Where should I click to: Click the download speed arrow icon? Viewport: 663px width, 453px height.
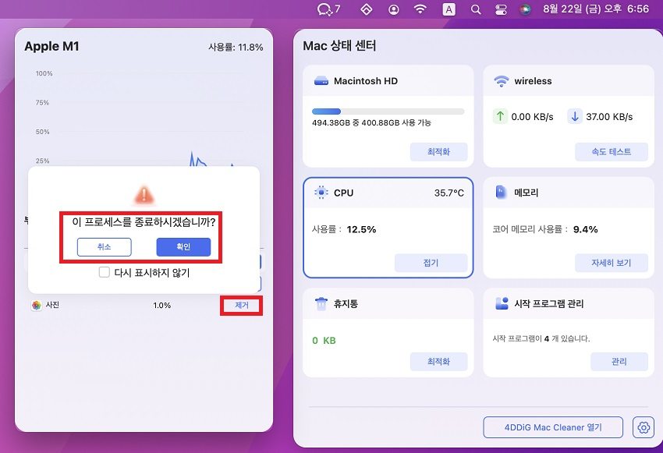tap(575, 116)
